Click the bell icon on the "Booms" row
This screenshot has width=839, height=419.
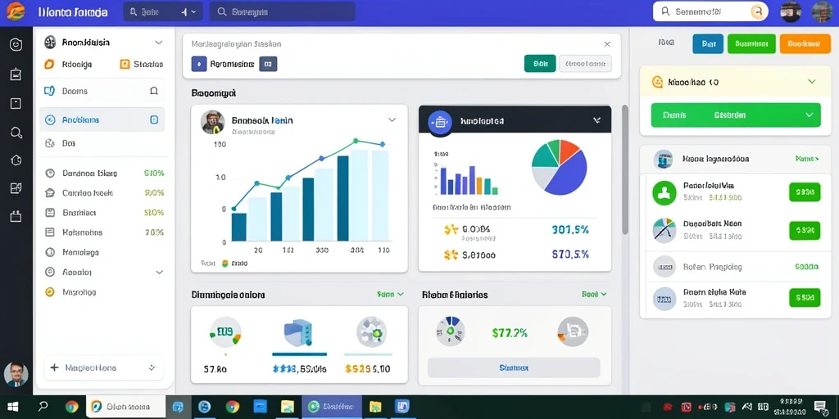pyautogui.click(x=154, y=91)
